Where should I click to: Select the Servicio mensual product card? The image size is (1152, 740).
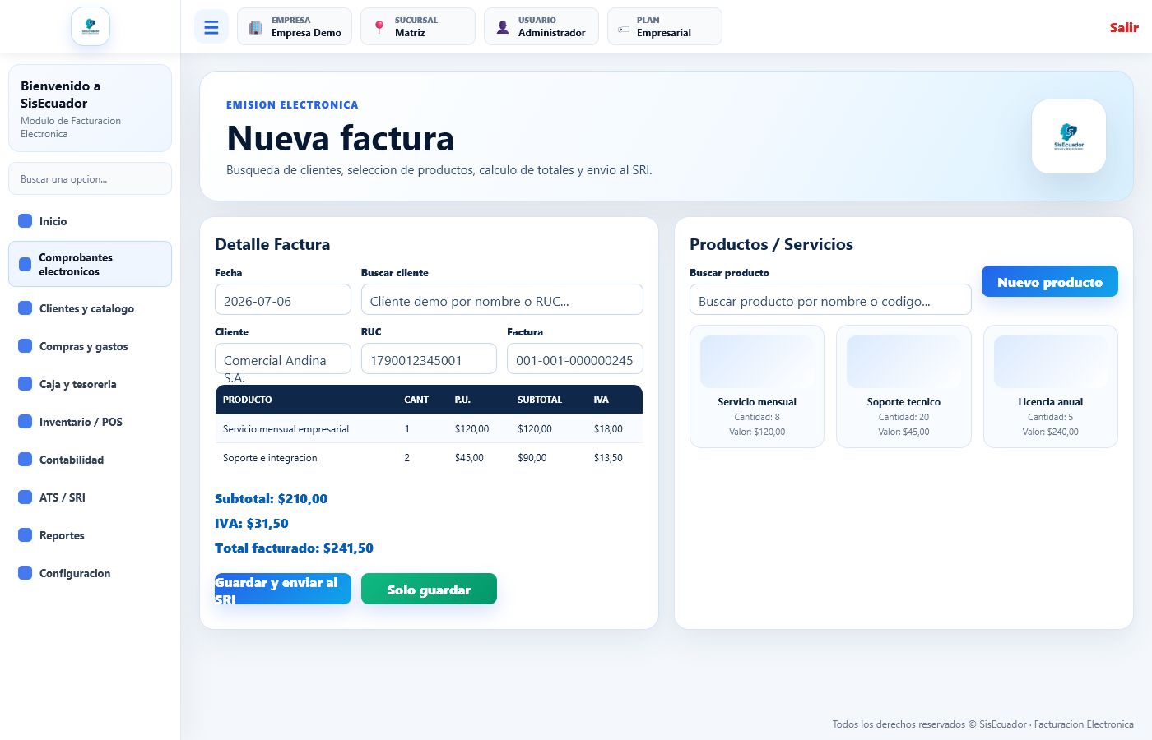(x=757, y=386)
